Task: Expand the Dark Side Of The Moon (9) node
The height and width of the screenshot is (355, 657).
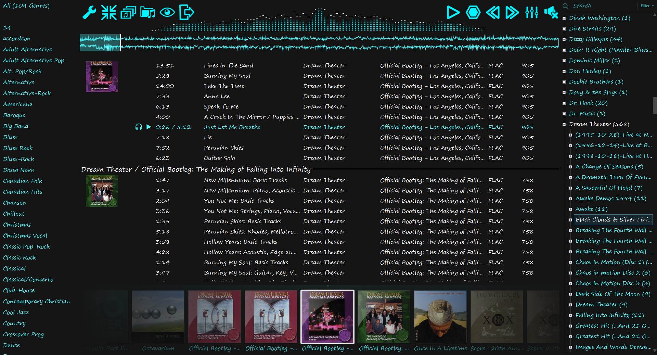Action: [x=570, y=294]
